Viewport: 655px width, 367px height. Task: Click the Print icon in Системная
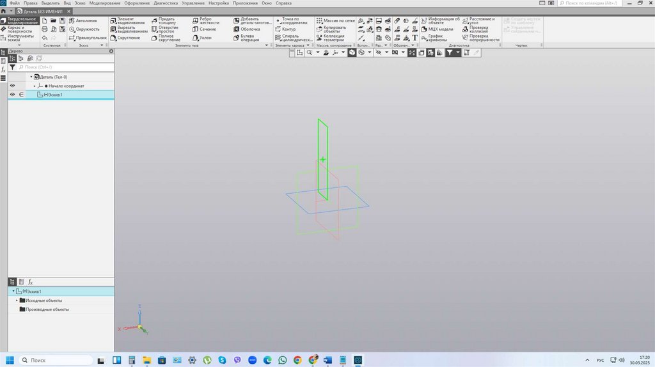pyautogui.click(x=45, y=29)
